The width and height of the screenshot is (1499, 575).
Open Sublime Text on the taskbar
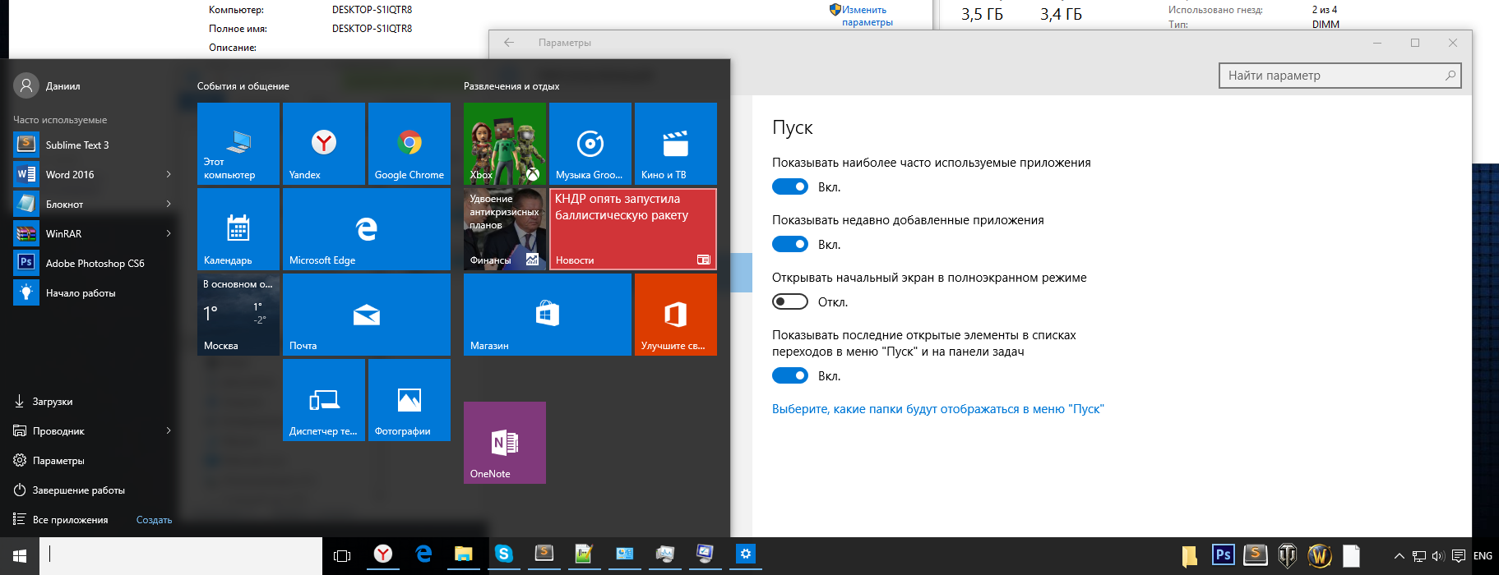544,554
